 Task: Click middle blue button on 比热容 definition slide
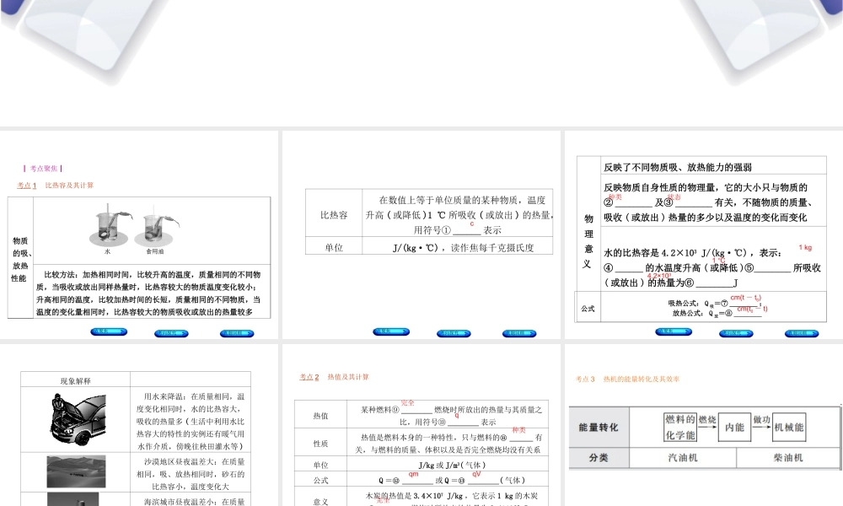454,333
